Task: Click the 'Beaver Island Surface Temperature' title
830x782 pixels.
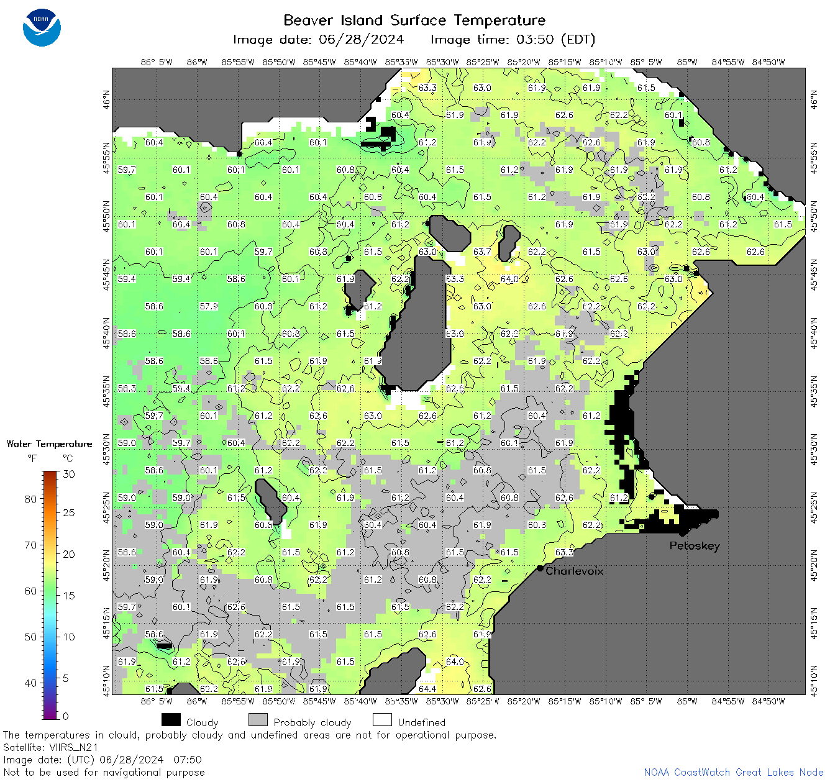Action: coord(414,20)
